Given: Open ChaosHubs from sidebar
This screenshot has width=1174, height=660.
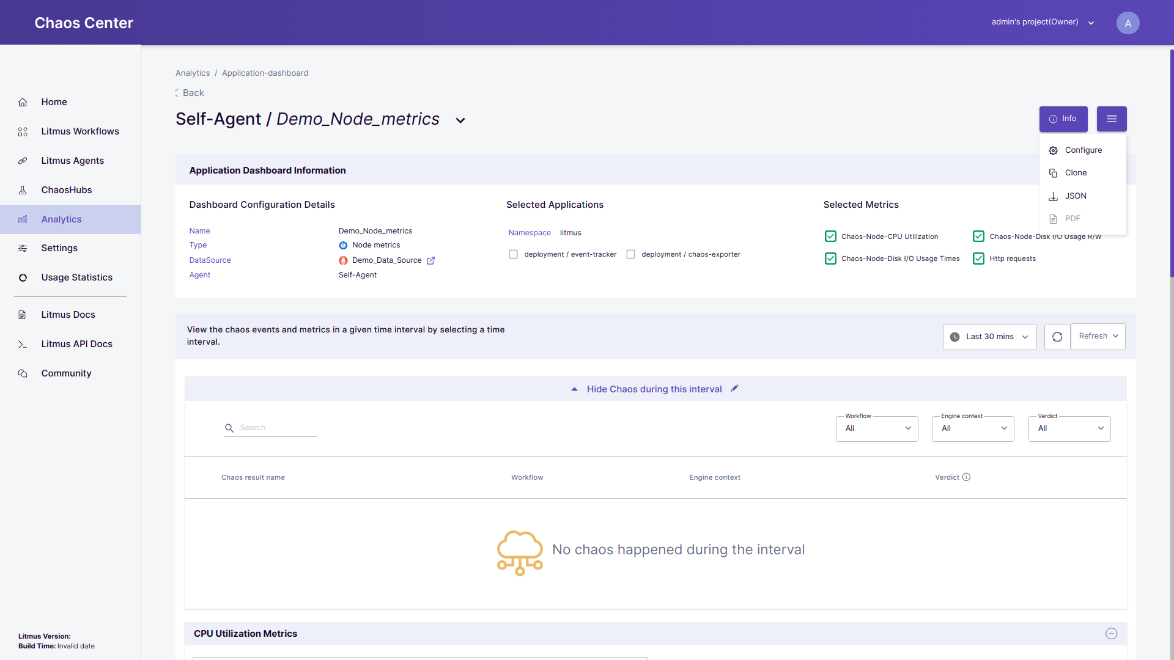Looking at the screenshot, I should pos(66,190).
